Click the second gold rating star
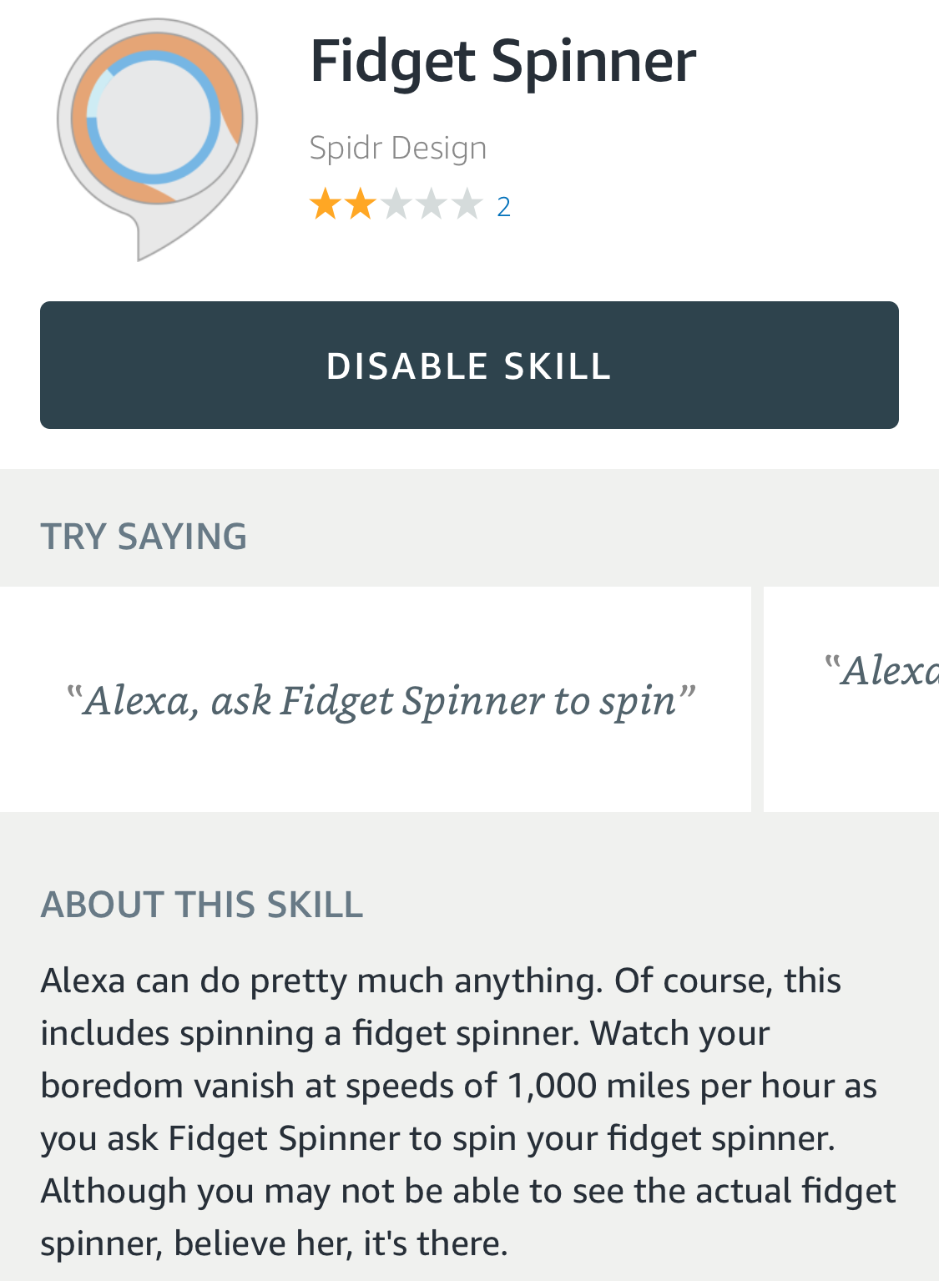 [360, 204]
